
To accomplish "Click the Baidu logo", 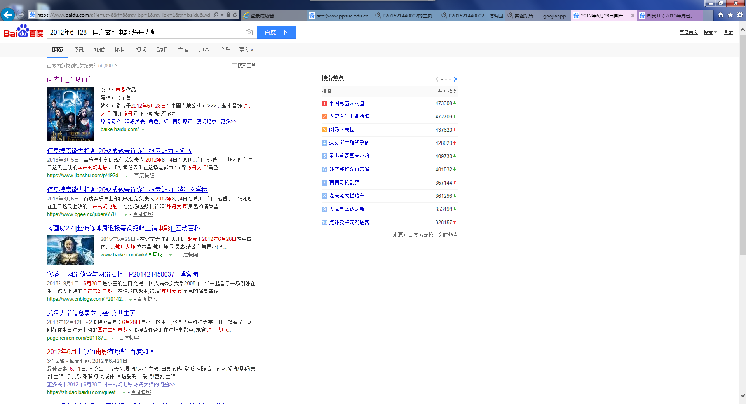I will point(23,31).
